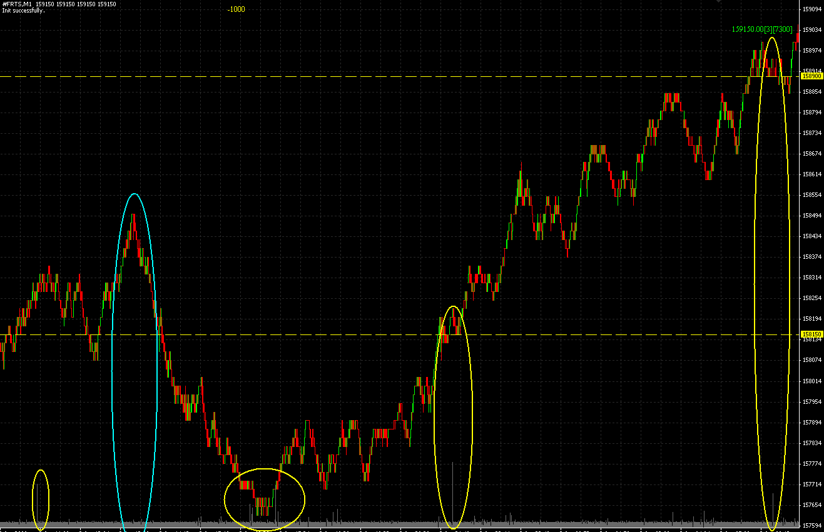Select the yellow 158900 price tag
The width and height of the screenshot is (824, 532).
[811, 76]
